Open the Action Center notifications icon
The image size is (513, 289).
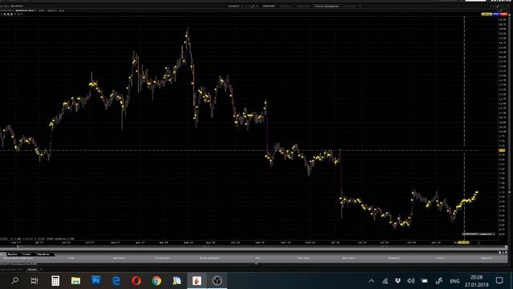tap(499, 281)
